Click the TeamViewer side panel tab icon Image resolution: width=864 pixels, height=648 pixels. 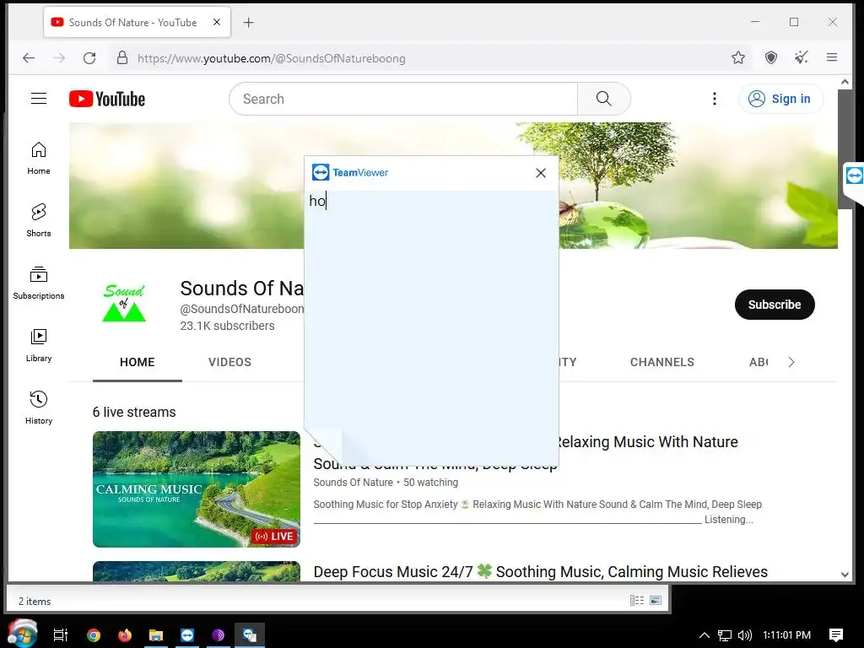(x=854, y=175)
